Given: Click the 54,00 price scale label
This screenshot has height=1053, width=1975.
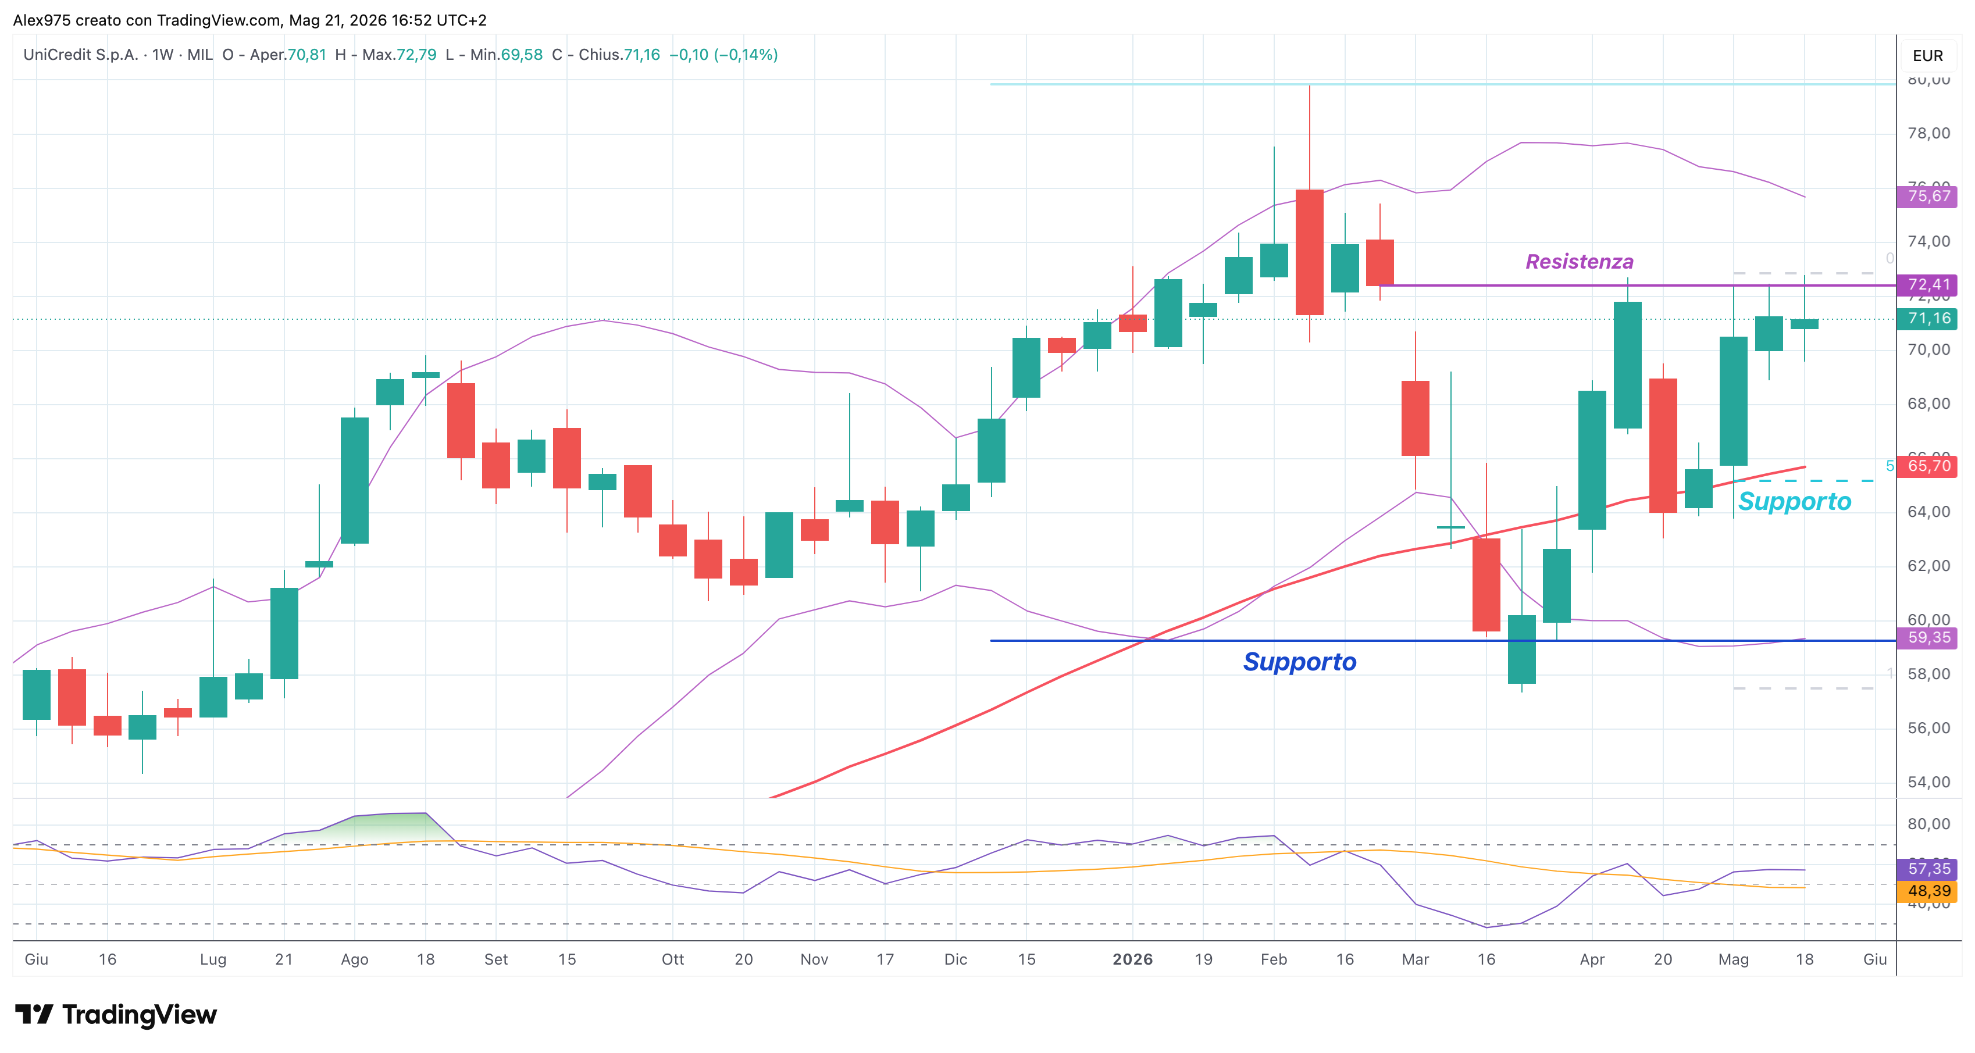Looking at the screenshot, I should 1929,783.
